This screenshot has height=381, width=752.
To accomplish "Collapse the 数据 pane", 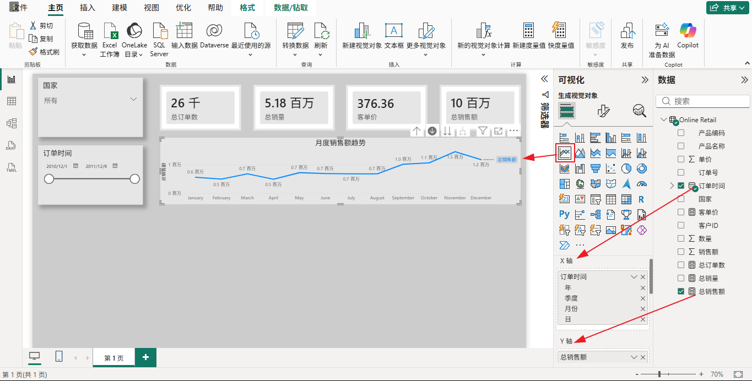I will (x=744, y=80).
